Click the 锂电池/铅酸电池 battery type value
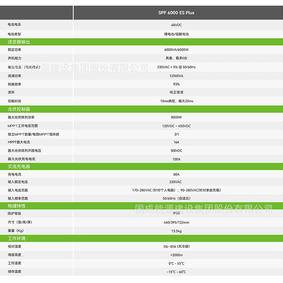 176,34
